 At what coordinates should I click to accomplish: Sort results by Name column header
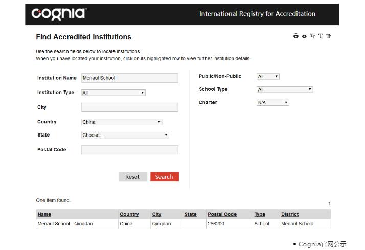(44, 214)
